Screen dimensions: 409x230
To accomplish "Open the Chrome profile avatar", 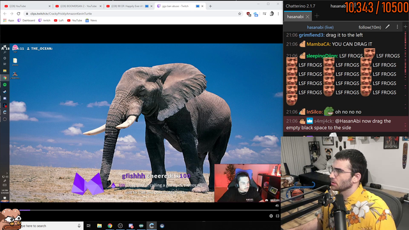I will [272, 13].
